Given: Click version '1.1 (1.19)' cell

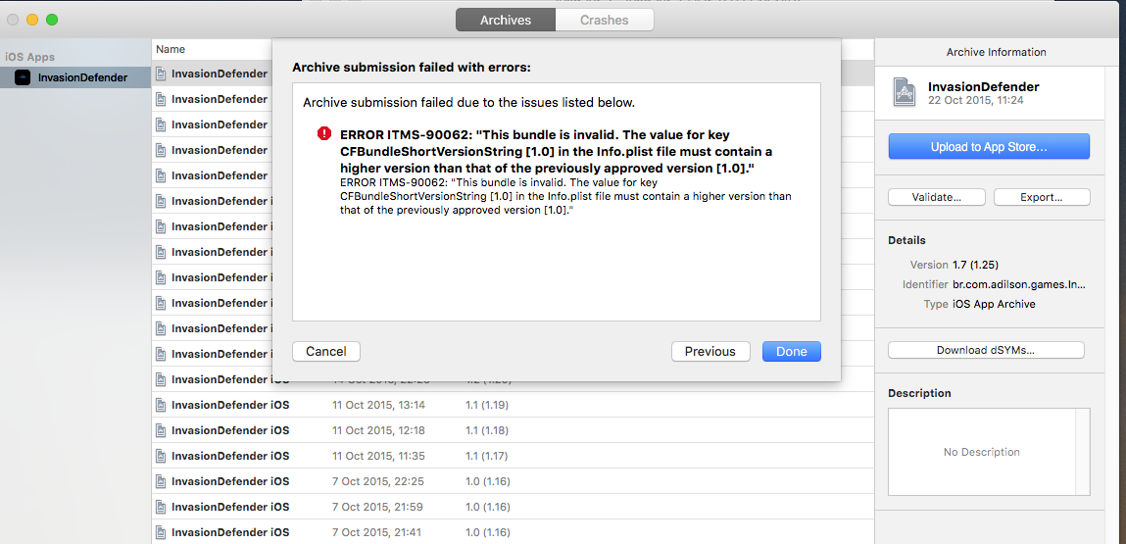Looking at the screenshot, I should coord(487,405).
